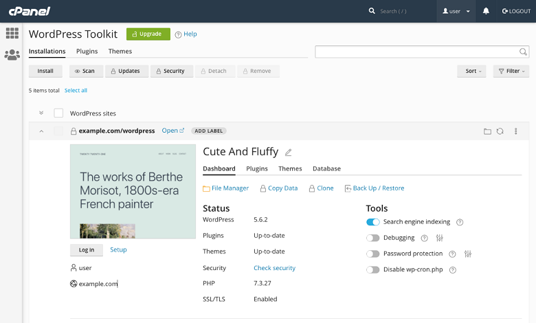The width and height of the screenshot is (536, 323).
Task: Open the tools grid icon in sidebar
Action: click(x=12, y=33)
